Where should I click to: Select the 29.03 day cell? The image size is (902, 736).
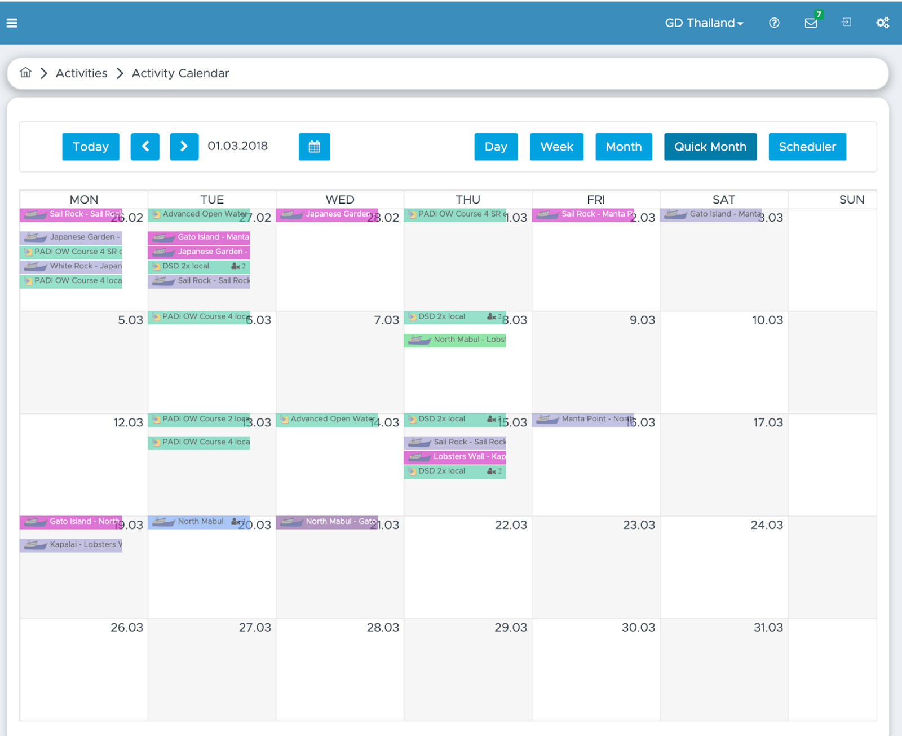(x=468, y=670)
